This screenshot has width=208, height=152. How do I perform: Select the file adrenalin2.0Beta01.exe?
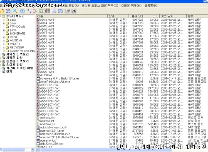tap(55, 134)
